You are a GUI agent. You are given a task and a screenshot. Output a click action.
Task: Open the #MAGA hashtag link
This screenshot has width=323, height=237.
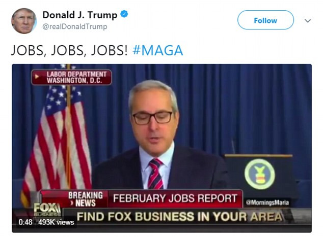pyautogui.click(x=158, y=50)
